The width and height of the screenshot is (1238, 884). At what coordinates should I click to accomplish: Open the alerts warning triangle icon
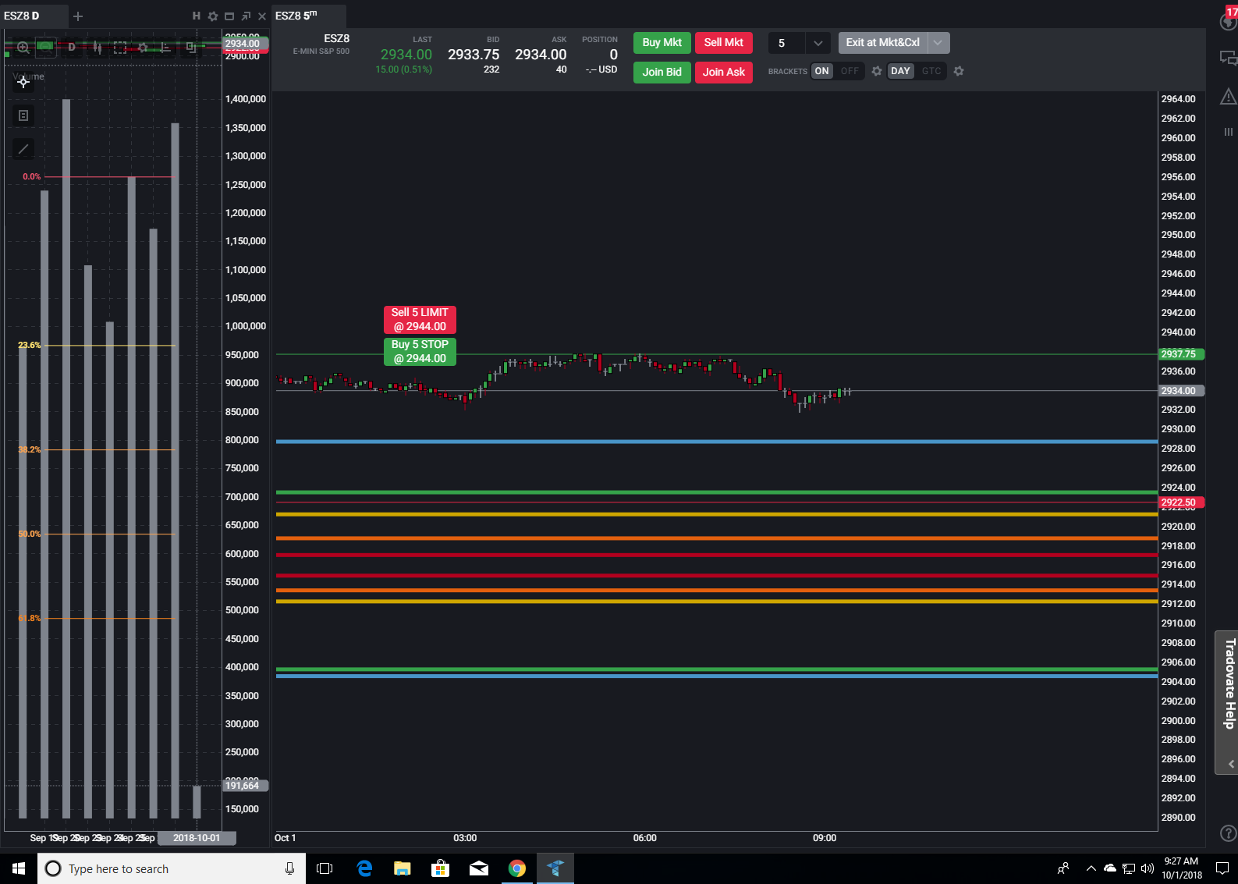coord(1228,96)
